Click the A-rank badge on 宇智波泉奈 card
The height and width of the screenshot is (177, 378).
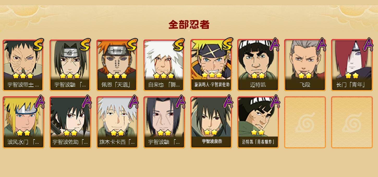227,102
